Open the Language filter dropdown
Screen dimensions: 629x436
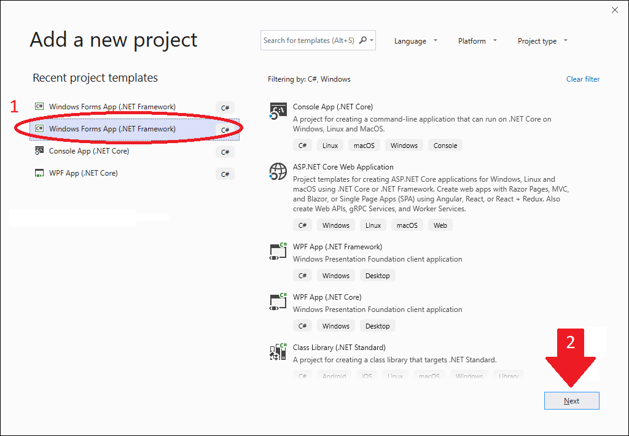[x=416, y=41]
